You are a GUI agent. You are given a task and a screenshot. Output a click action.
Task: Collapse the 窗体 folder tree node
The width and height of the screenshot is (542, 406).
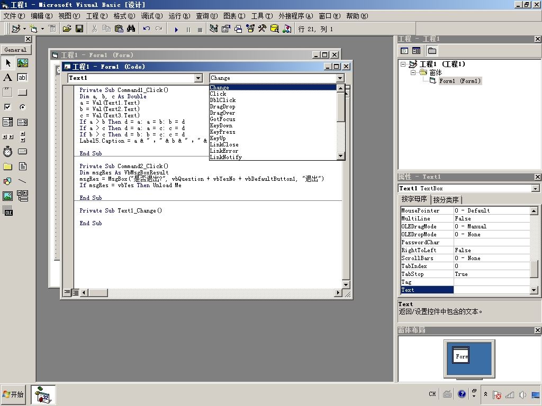pyautogui.click(x=413, y=72)
